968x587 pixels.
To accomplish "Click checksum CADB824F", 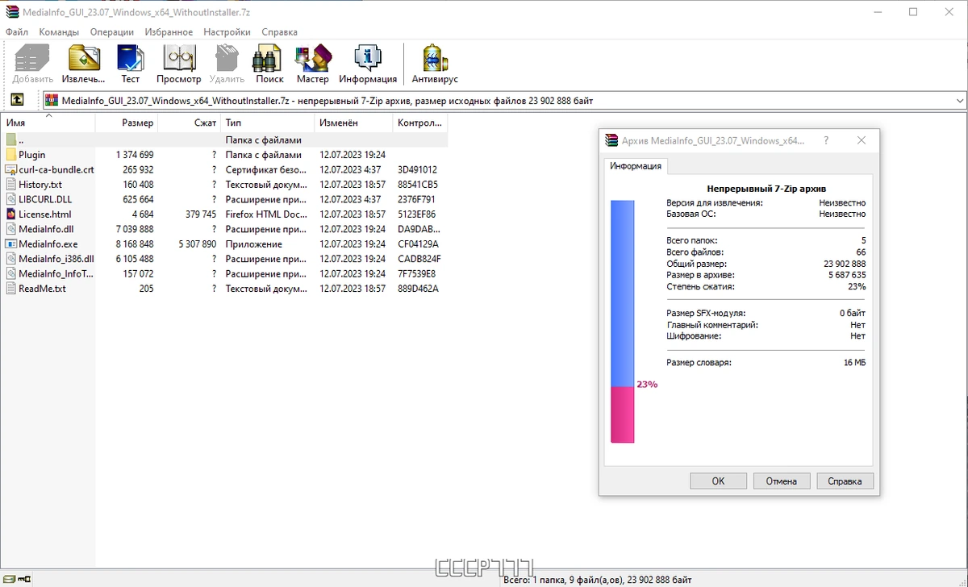I will (419, 259).
